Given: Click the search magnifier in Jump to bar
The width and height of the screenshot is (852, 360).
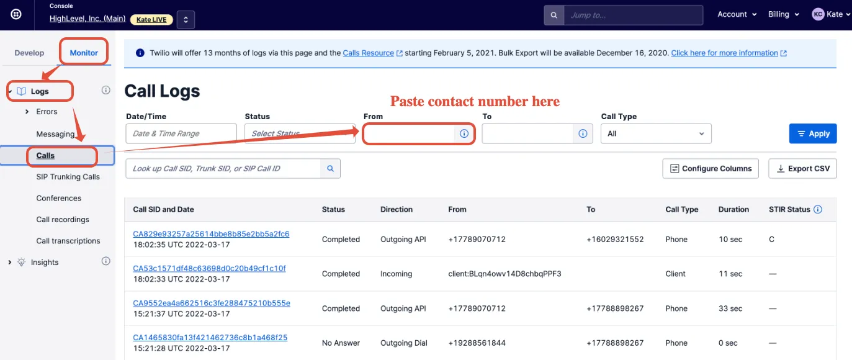Looking at the screenshot, I should [x=554, y=15].
